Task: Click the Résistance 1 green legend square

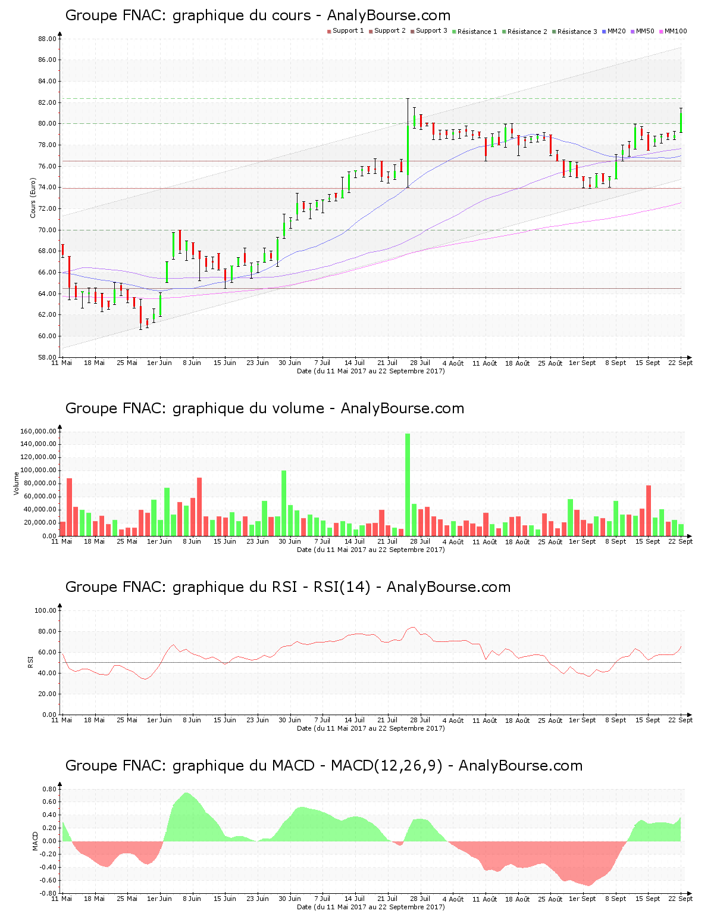Action: (454, 31)
